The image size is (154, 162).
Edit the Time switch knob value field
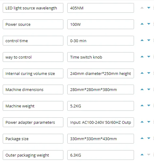pos(101,57)
